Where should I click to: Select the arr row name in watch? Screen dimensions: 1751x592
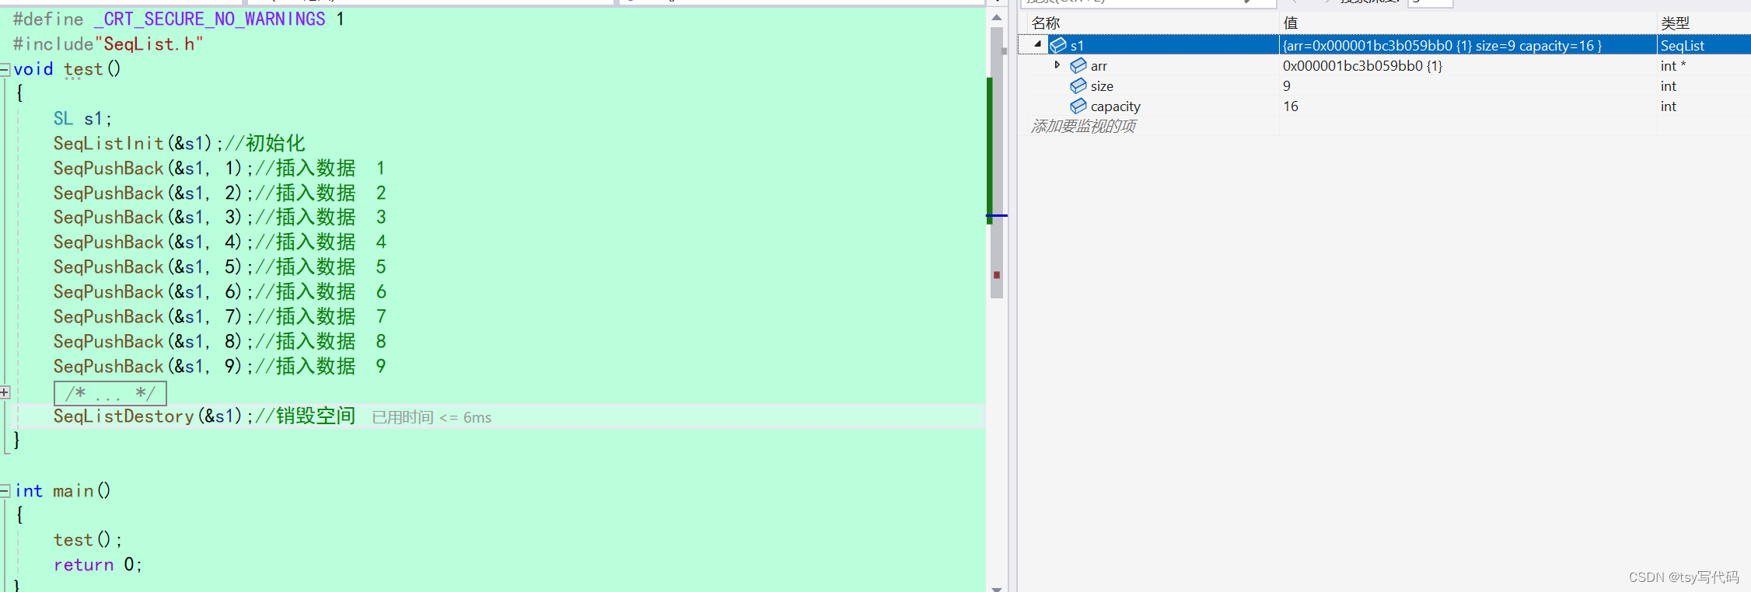[x=1099, y=66]
